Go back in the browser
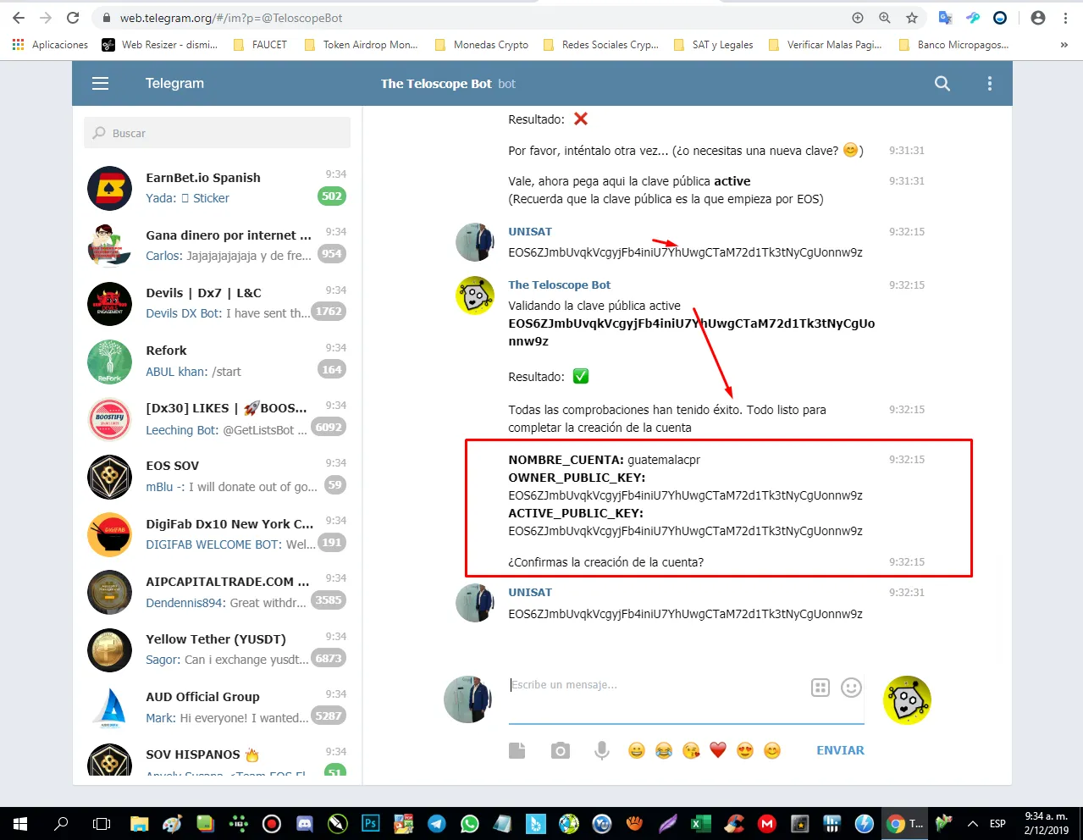This screenshot has width=1083, height=840. tap(19, 18)
